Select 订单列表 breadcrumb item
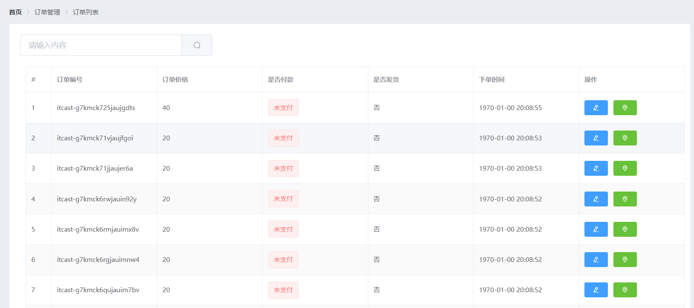Image resolution: width=694 pixels, height=308 pixels. point(86,12)
